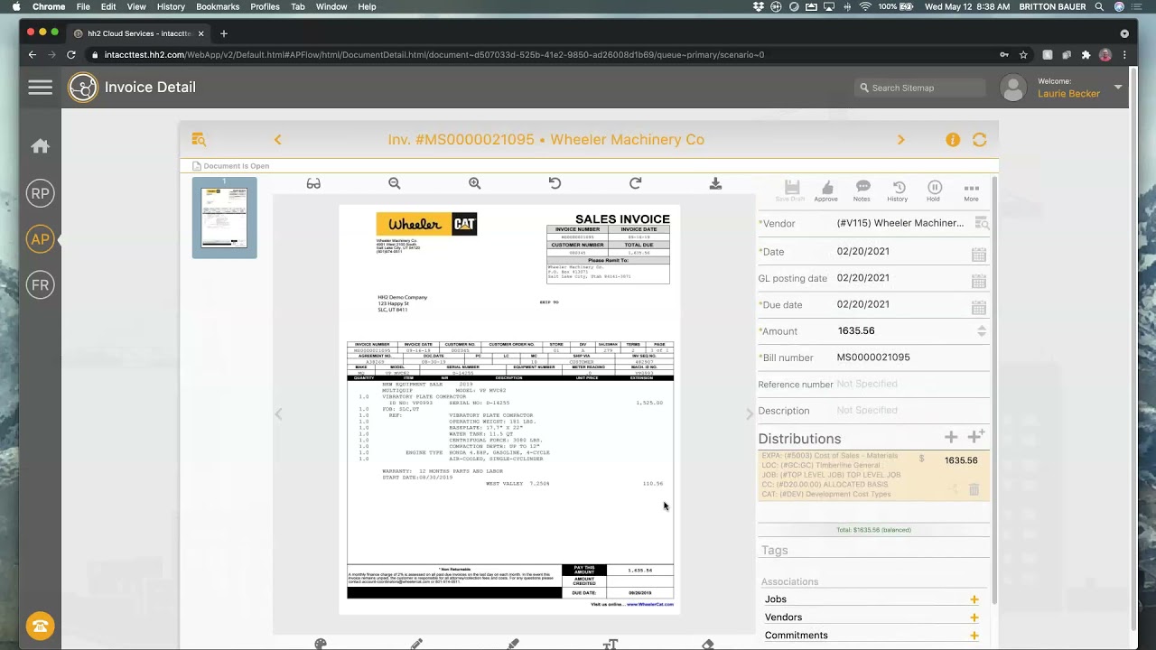The height and width of the screenshot is (650, 1156).
Task: Open the Bookmarks menu in Chrome
Action: [x=218, y=6]
